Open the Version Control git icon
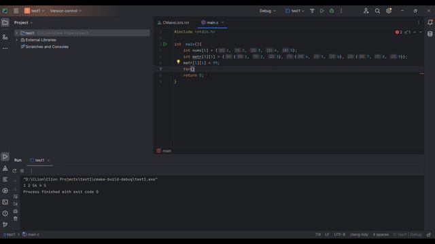The height and width of the screenshot is (244, 435). [5, 224]
